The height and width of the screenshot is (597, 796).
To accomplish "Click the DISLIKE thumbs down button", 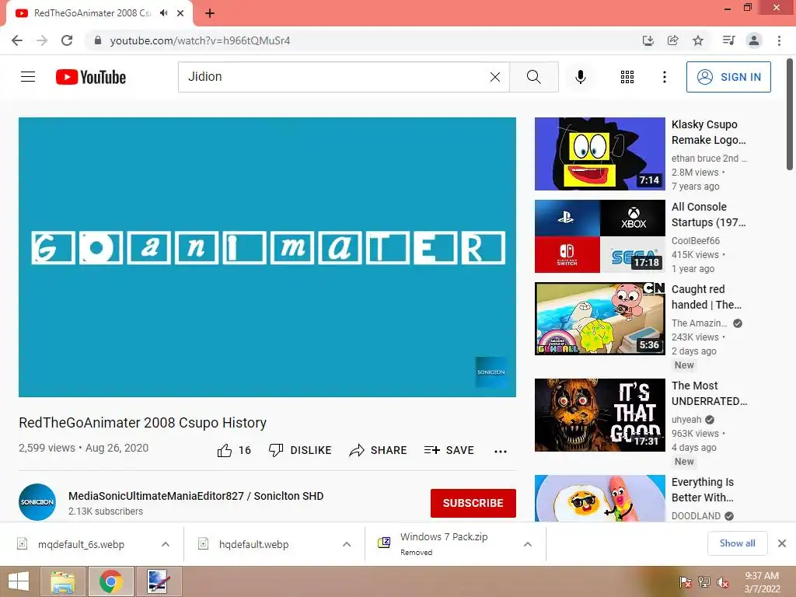I will point(300,450).
